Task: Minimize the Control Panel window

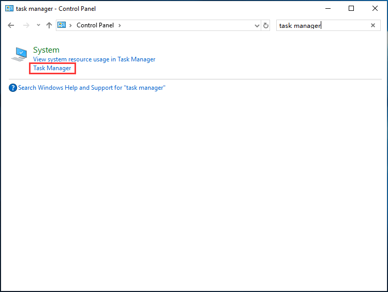Action: (328, 8)
